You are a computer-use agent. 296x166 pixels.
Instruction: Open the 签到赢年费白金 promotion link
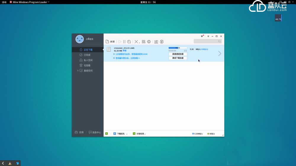(128, 58)
